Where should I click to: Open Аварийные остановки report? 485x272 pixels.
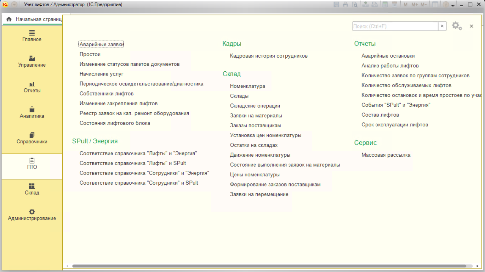click(388, 56)
